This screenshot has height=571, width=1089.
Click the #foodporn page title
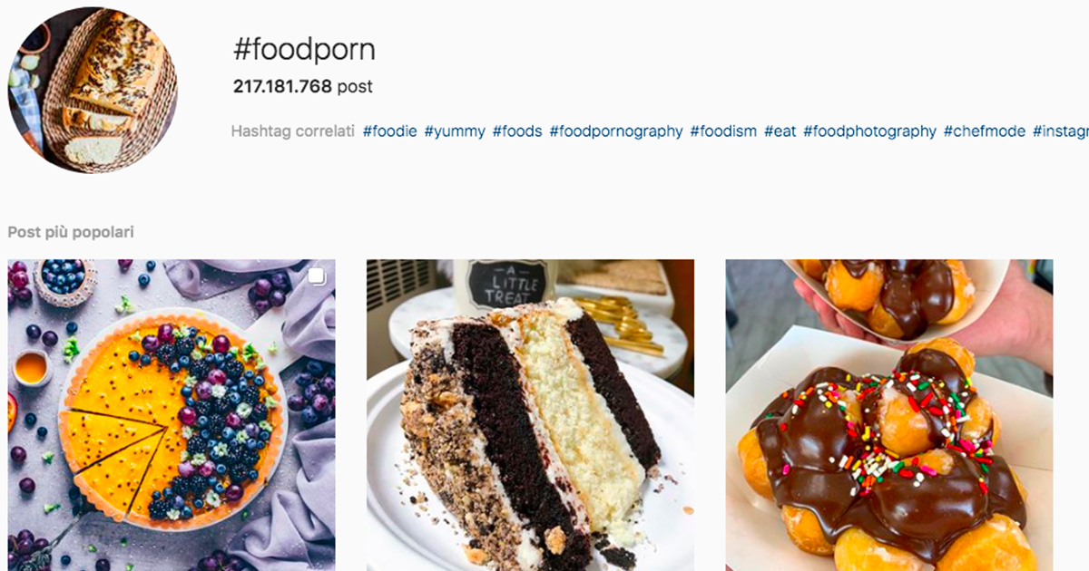point(304,51)
